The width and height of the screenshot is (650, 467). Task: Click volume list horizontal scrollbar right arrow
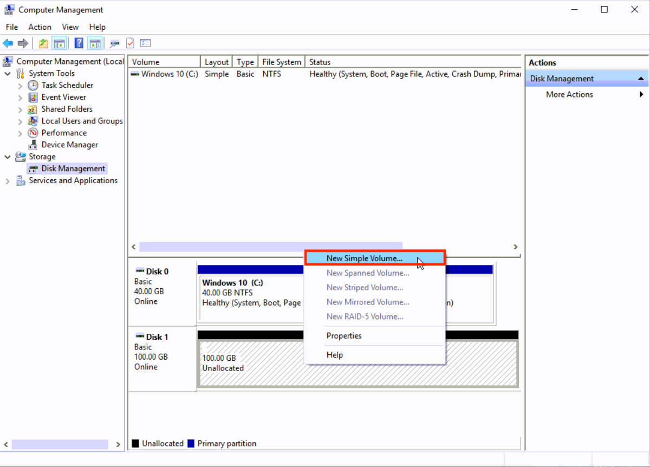[516, 247]
